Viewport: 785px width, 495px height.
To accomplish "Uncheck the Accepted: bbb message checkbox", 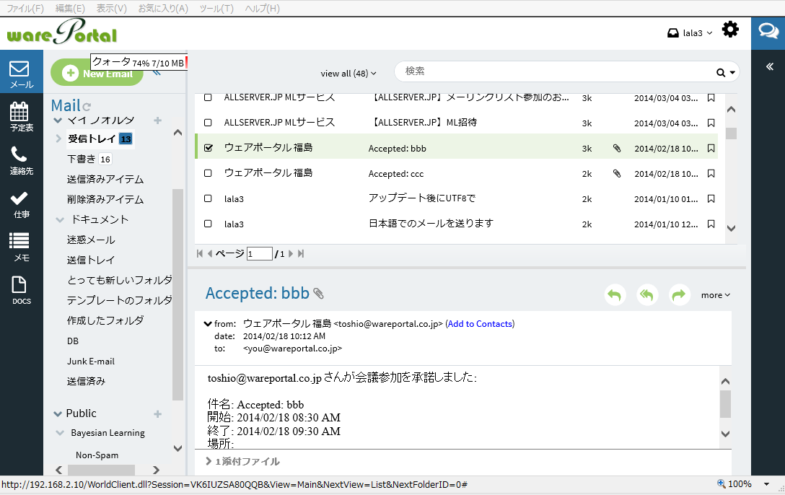I will coord(208,148).
